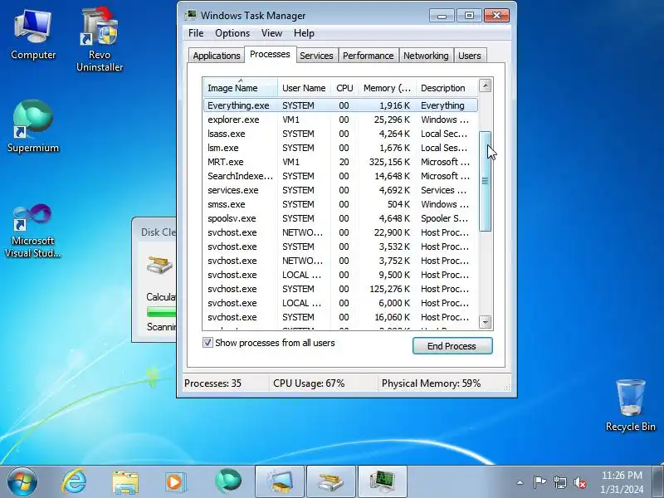Click the End Process button
This screenshot has height=498, width=664.
[452, 346]
